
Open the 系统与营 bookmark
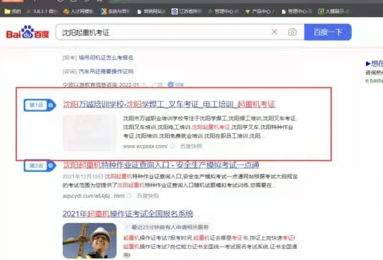pyautogui.click(x=116, y=11)
